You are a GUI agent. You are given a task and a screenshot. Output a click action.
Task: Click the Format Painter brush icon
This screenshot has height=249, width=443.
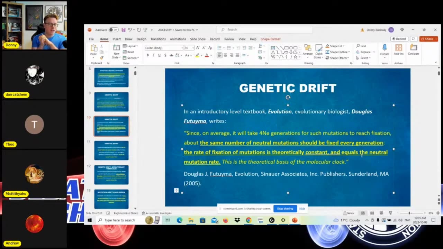tap(101, 58)
